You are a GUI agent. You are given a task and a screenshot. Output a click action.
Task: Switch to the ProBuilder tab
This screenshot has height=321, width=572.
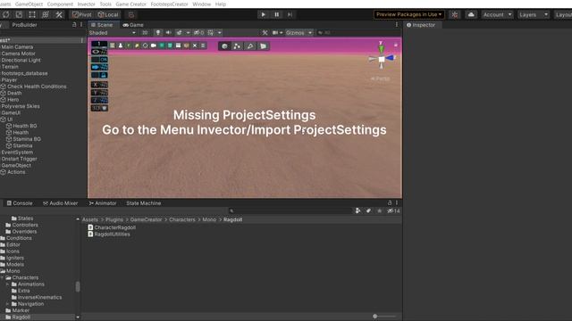pos(24,25)
